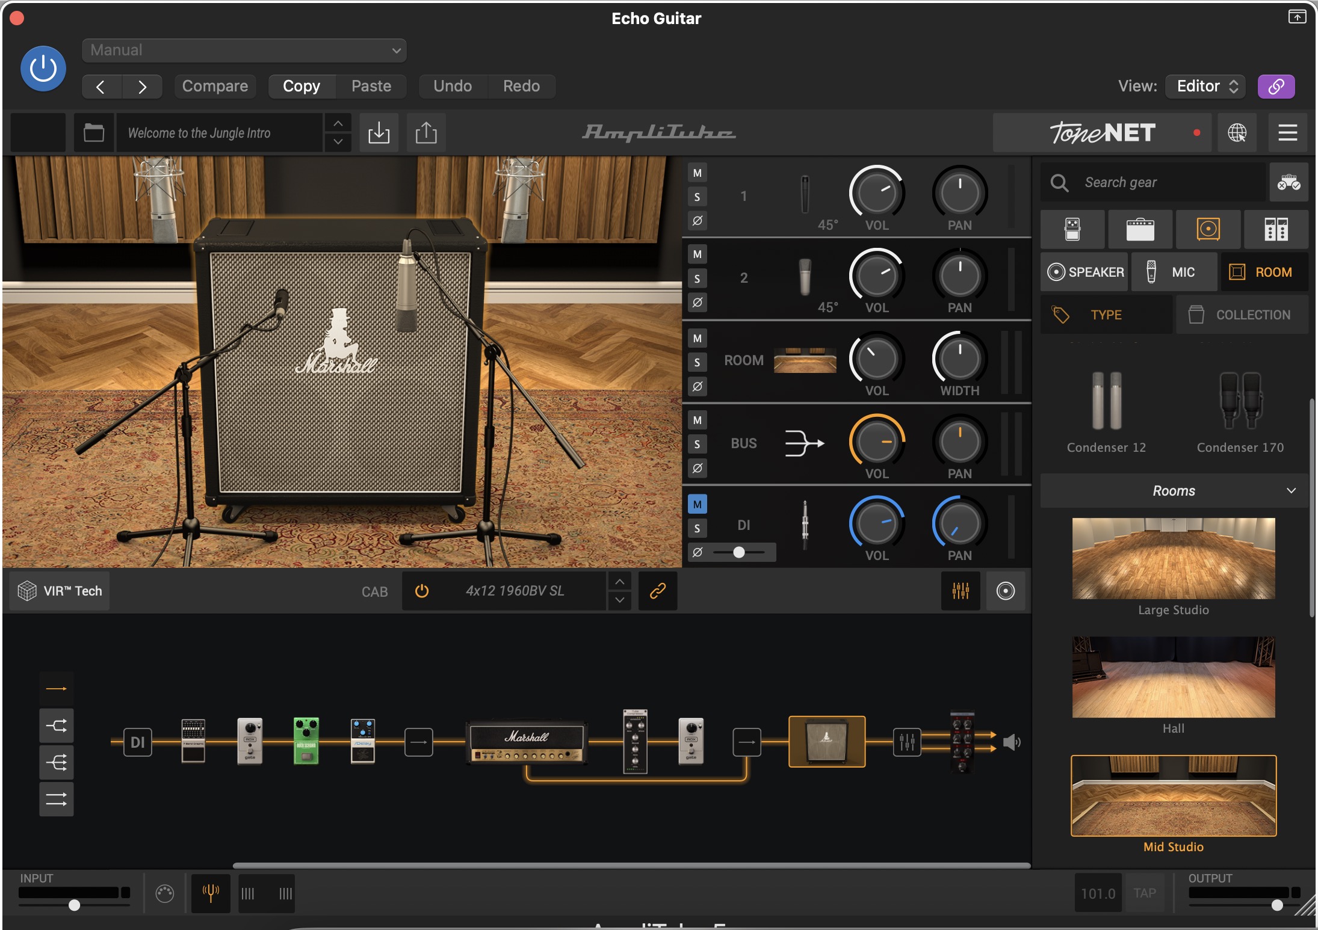Toggle the plugin power bypass button
The width and height of the screenshot is (1318, 930).
click(43, 69)
